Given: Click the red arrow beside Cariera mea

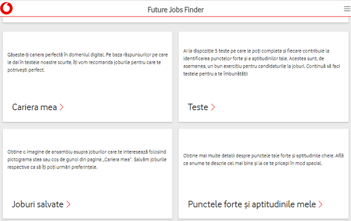Looking at the screenshot, I should coord(62,107).
